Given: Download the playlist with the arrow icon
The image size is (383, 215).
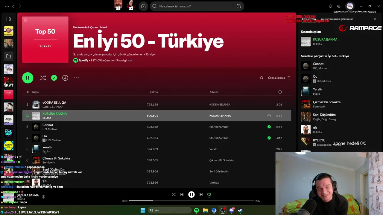Looking at the screenshot, I should point(65,78).
